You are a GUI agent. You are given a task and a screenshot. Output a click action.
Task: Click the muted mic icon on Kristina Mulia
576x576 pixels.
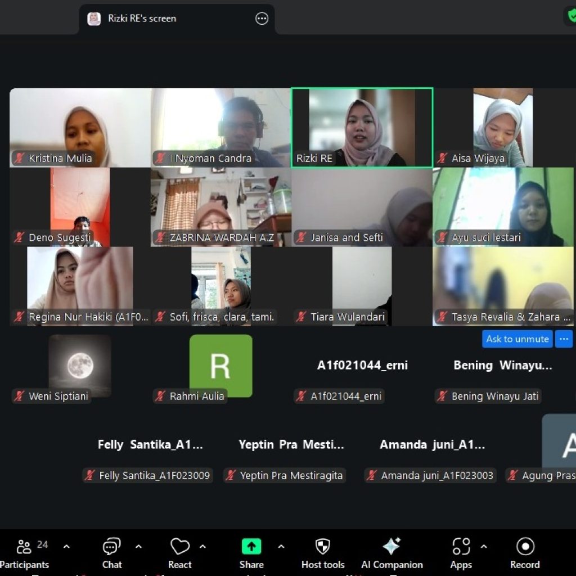[20, 159]
